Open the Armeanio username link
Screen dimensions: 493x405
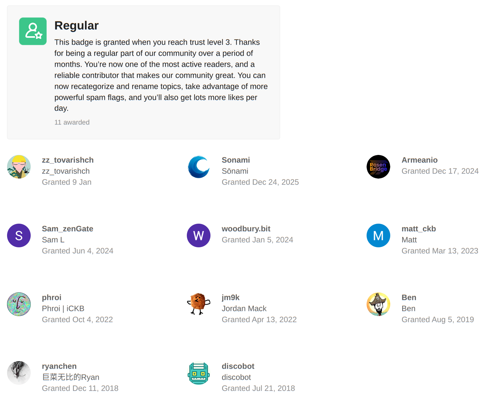click(x=419, y=160)
